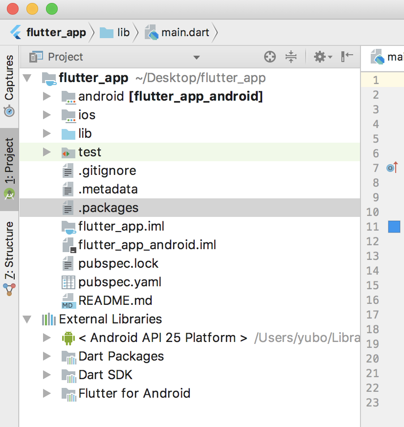Select the flutter_app_android.iml file name

tap(147, 245)
